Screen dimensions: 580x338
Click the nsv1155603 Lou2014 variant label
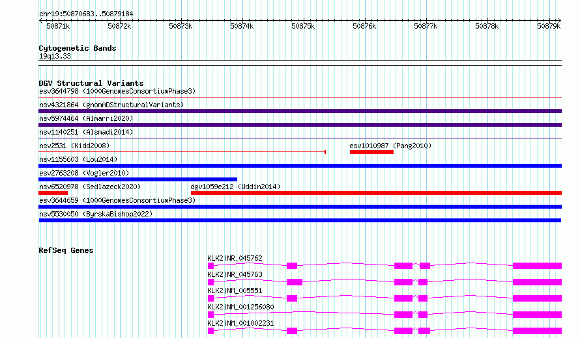pyautogui.click(x=78, y=159)
